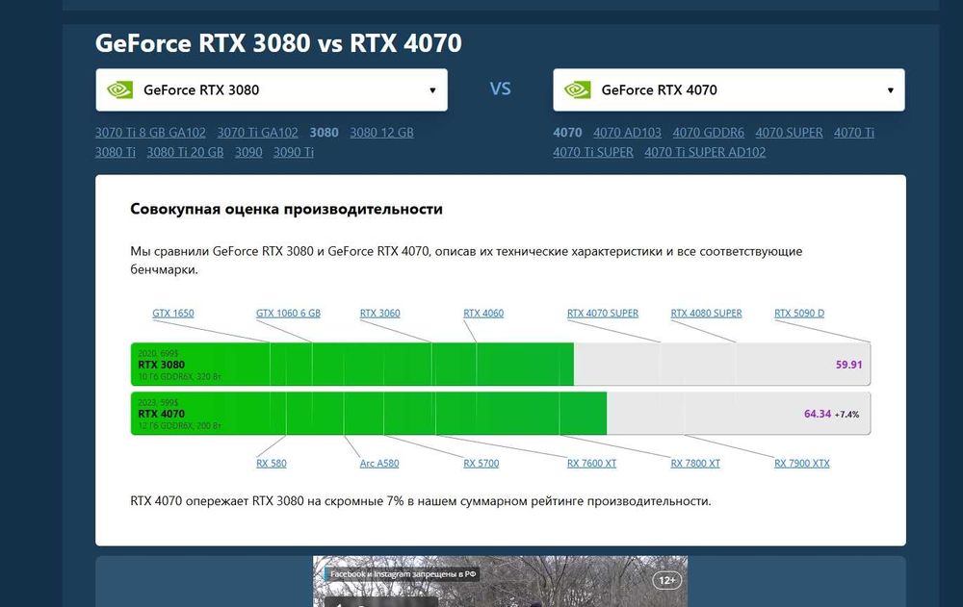Open the 3090 Ti link
The height and width of the screenshot is (607, 963).
(294, 152)
